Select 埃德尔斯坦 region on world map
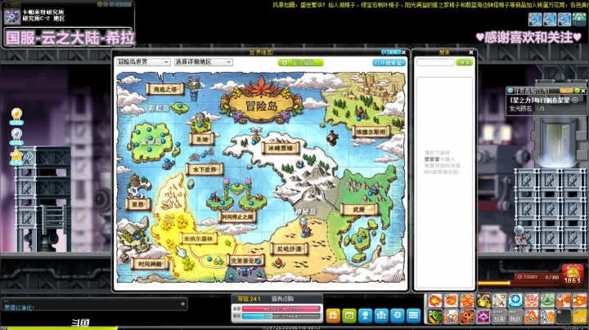 point(371,132)
